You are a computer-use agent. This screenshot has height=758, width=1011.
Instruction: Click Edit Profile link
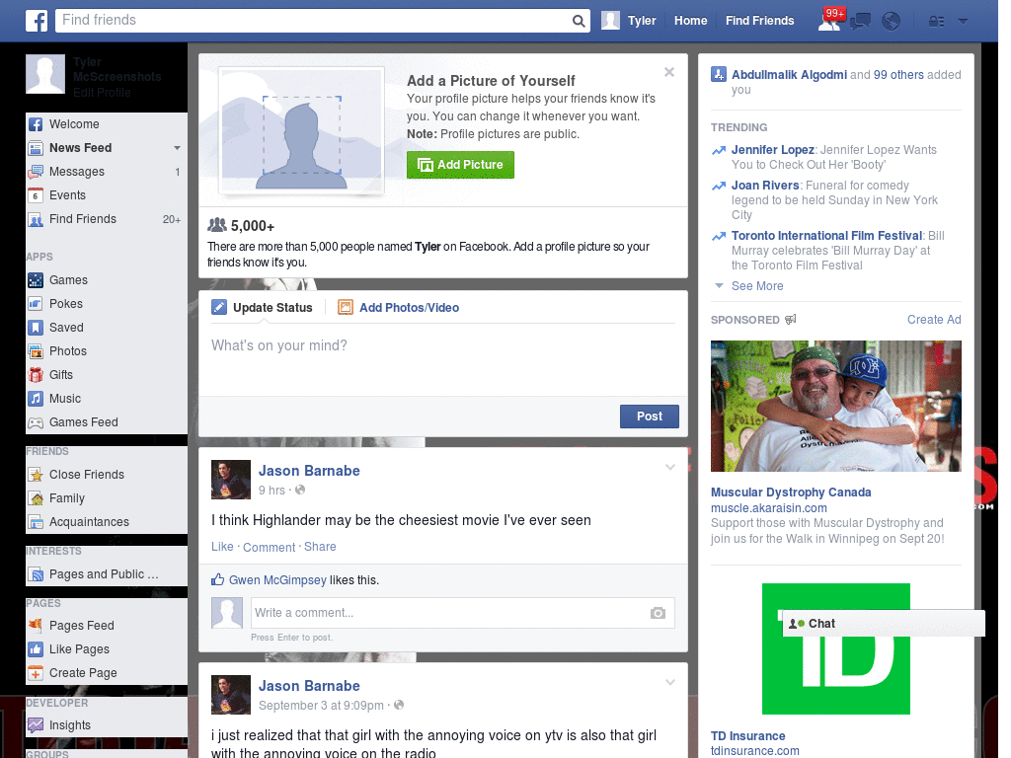102,92
